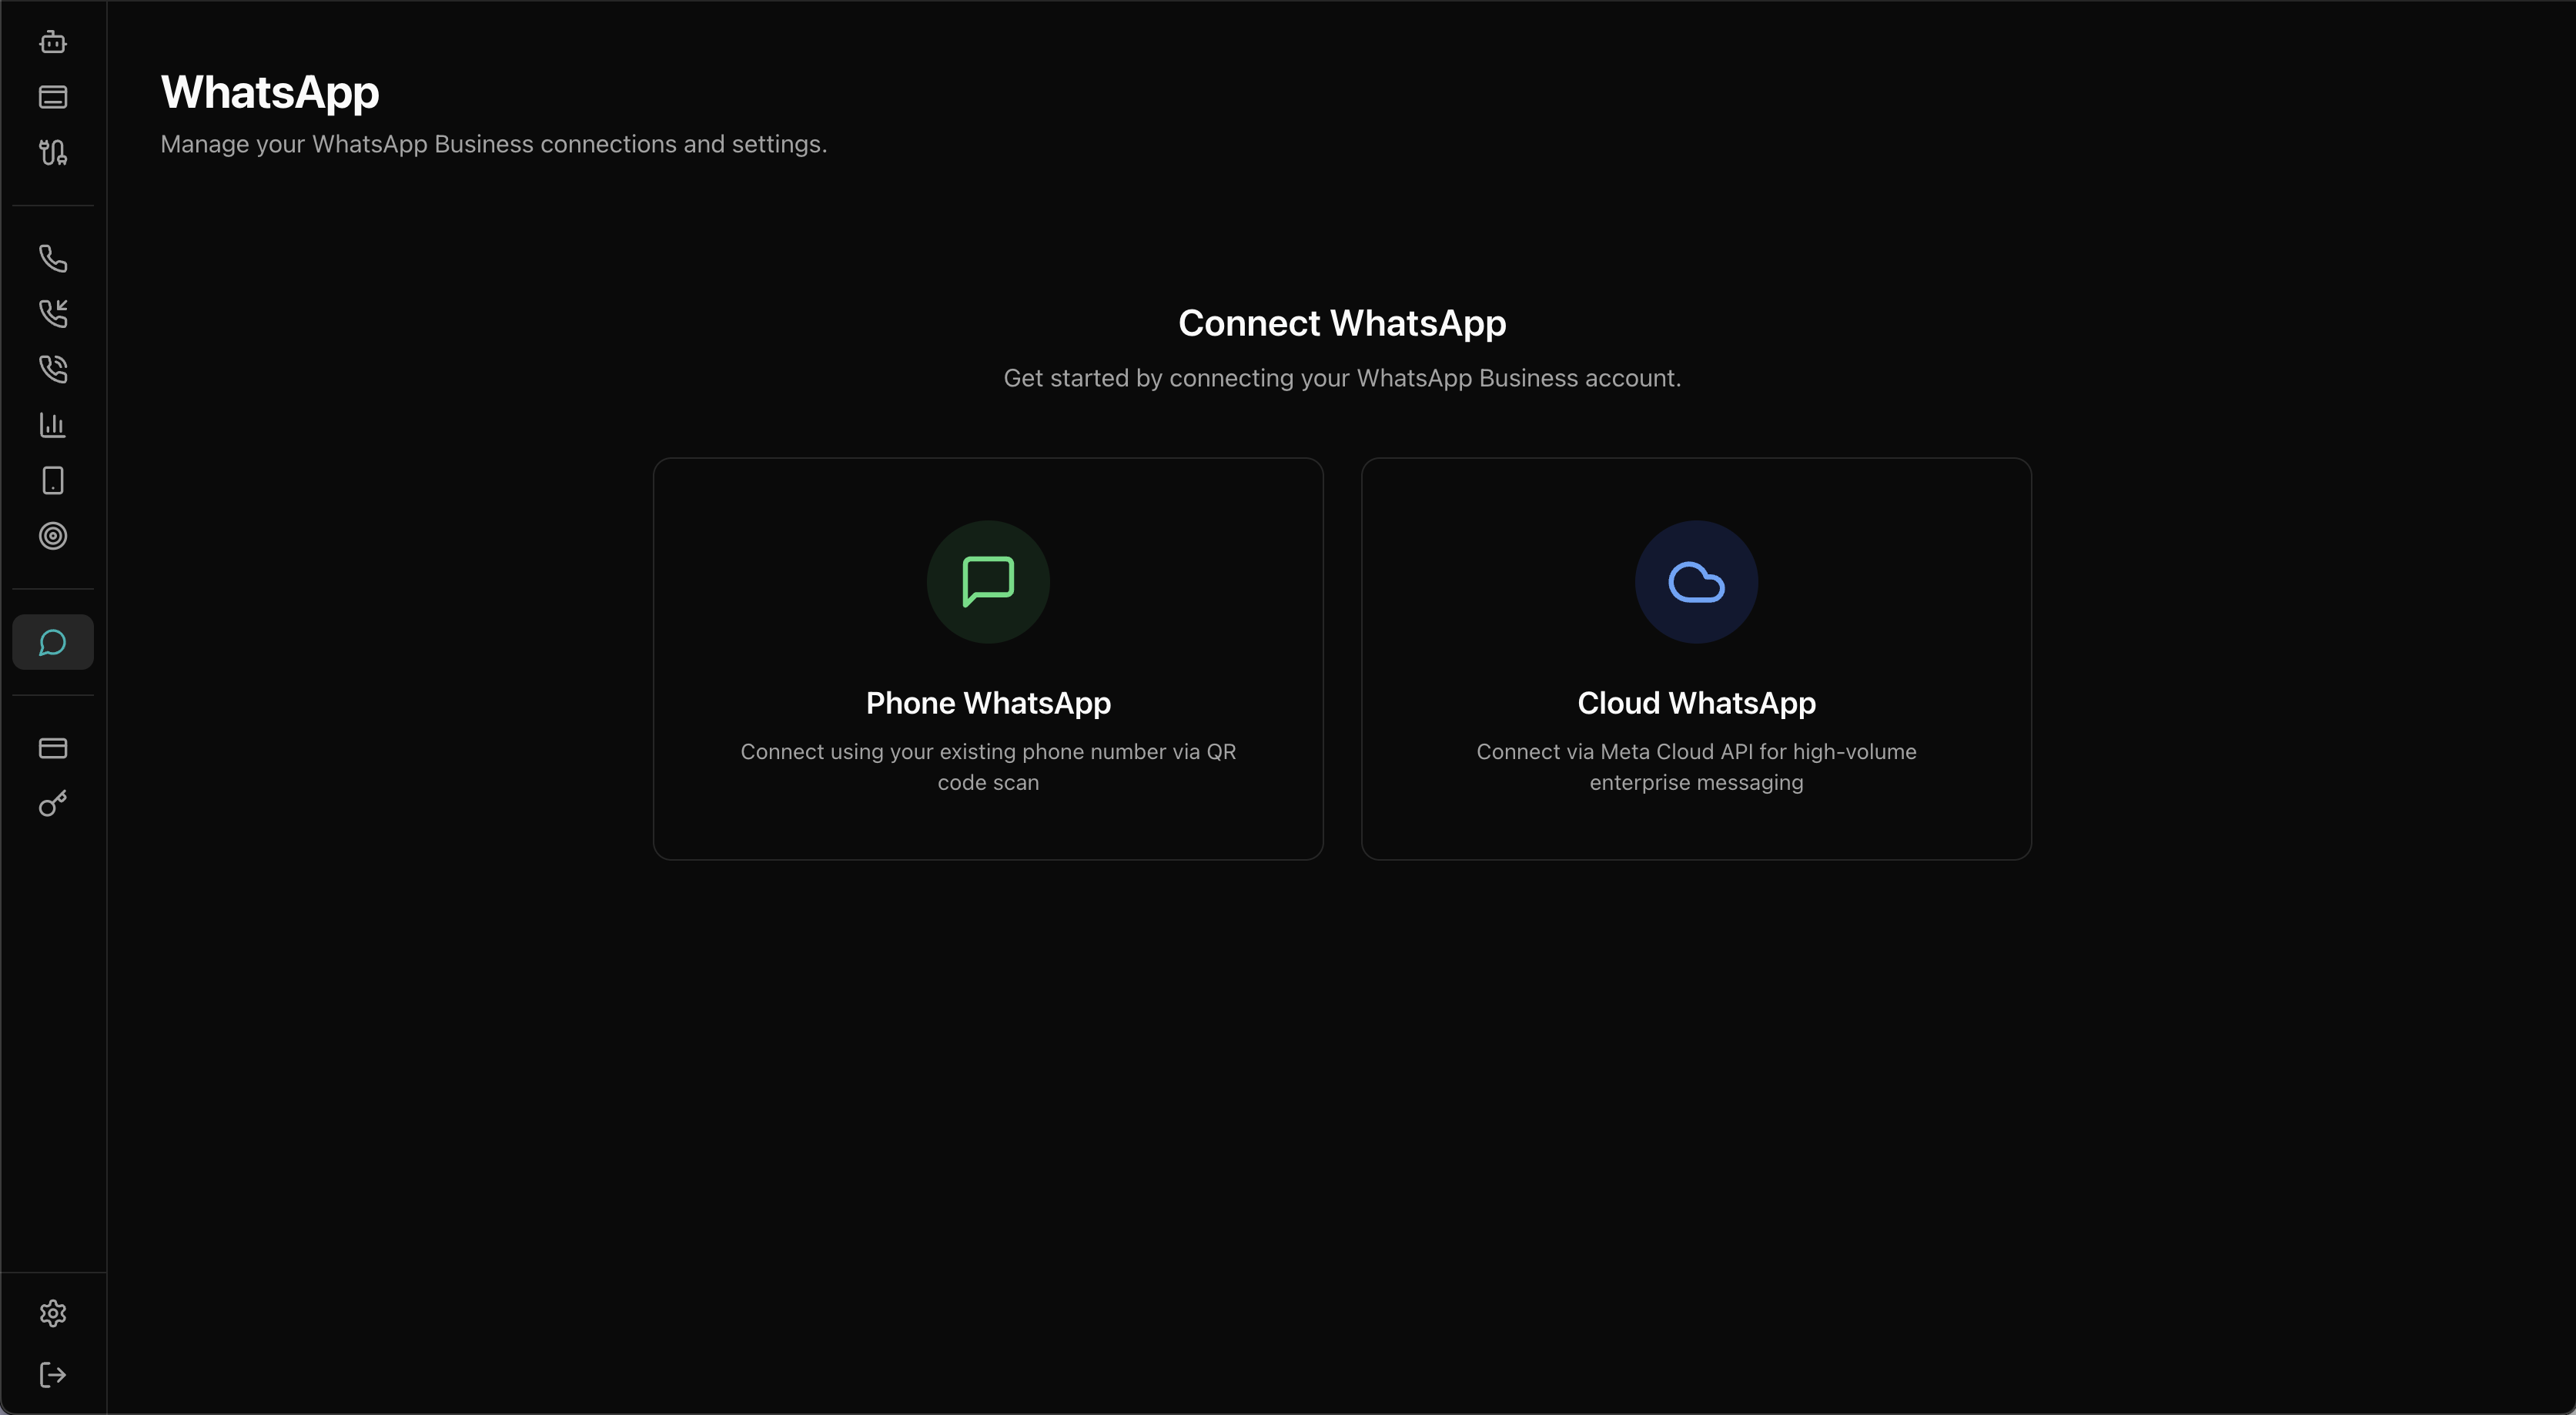Open the bar chart analytics icon
This screenshot has height=1415, width=2576.
pyautogui.click(x=53, y=425)
